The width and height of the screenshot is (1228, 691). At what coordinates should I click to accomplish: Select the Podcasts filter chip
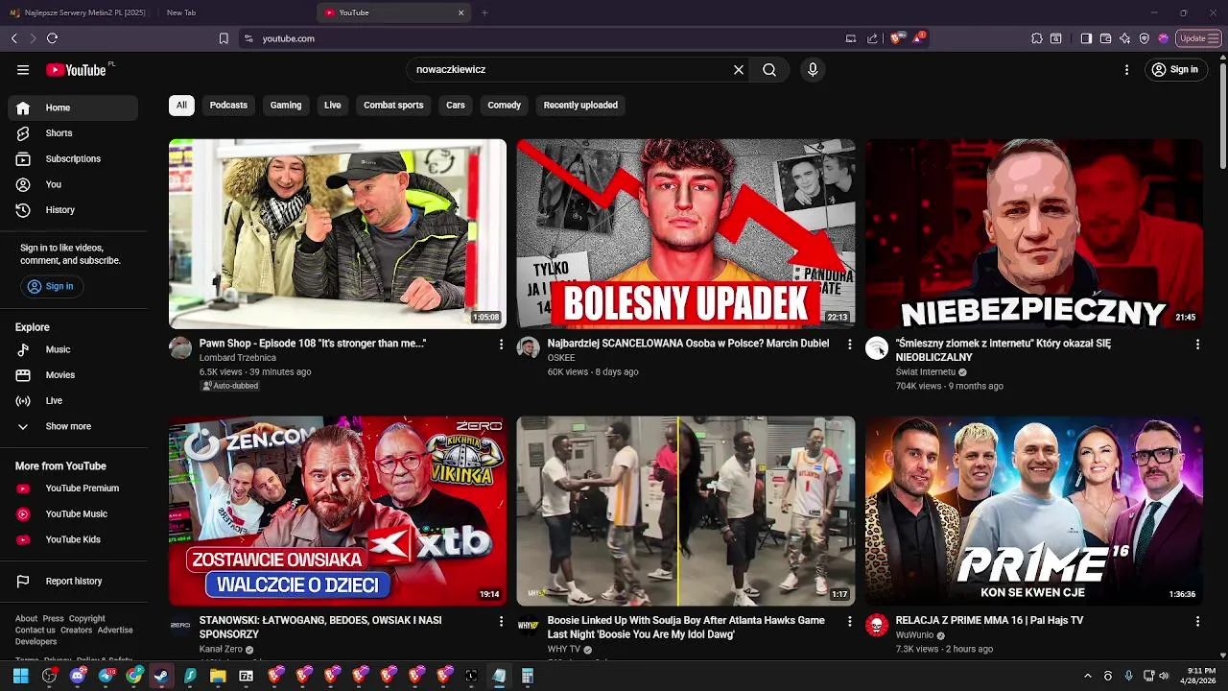tap(228, 106)
